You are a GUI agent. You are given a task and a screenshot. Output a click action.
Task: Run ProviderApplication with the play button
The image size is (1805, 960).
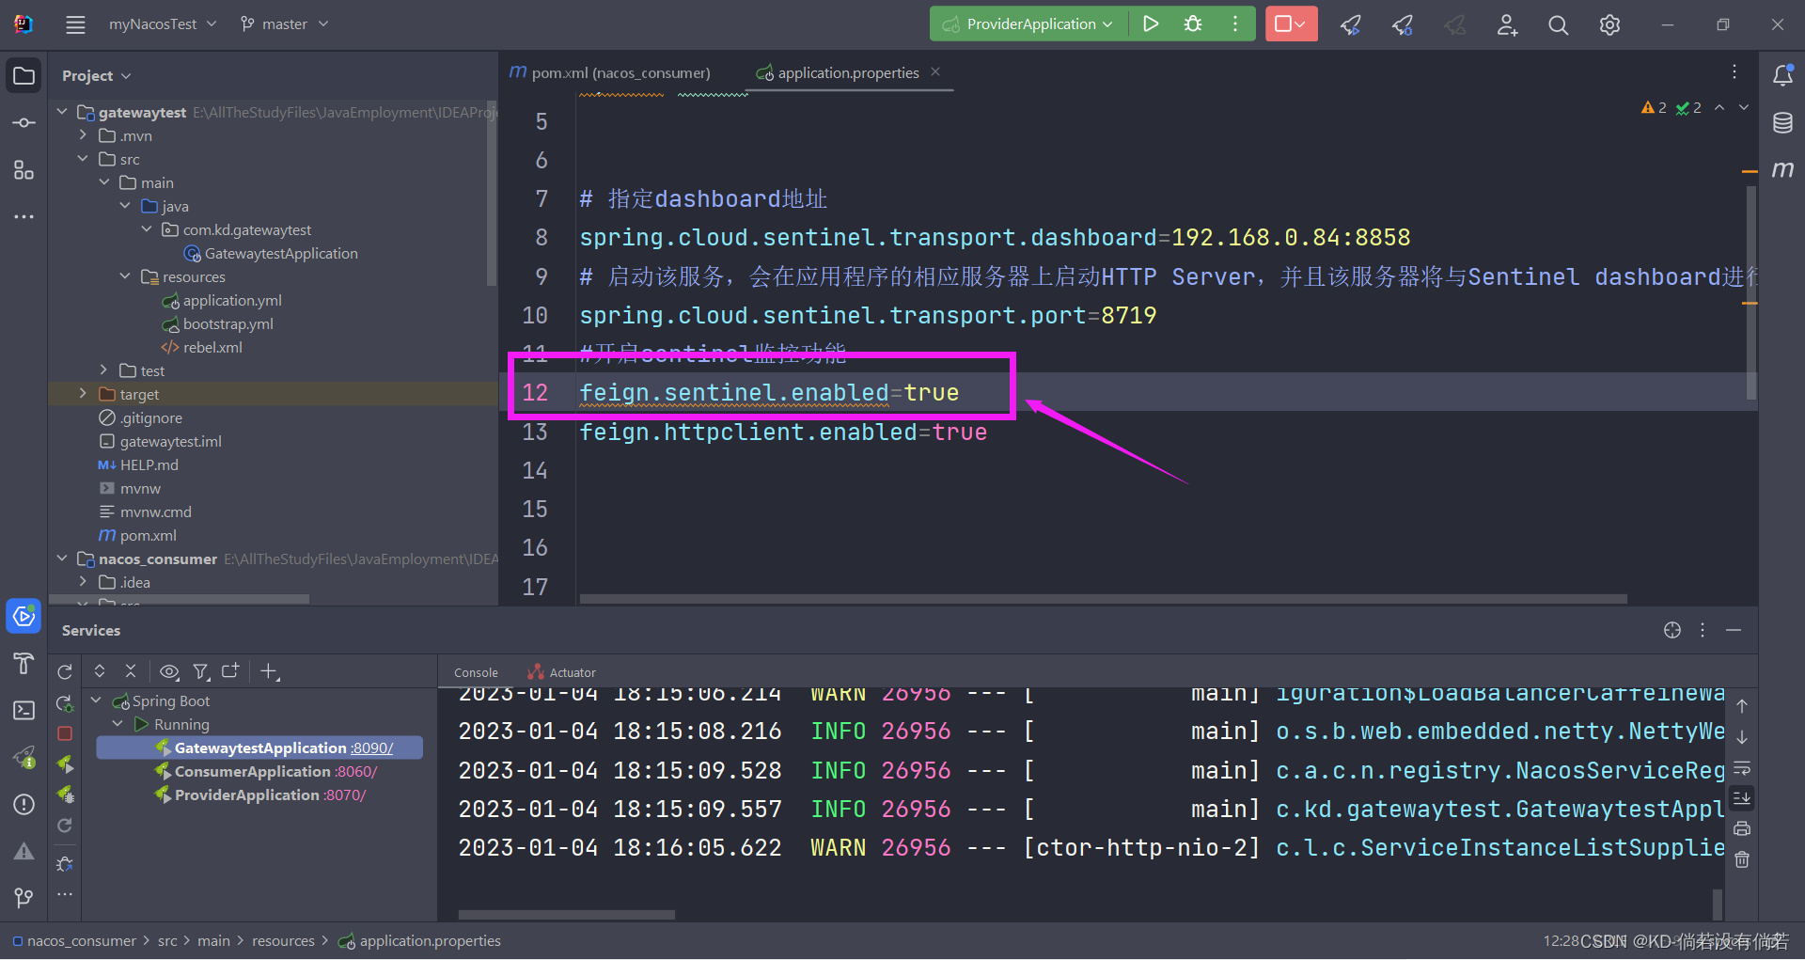pyautogui.click(x=1150, y=24)
